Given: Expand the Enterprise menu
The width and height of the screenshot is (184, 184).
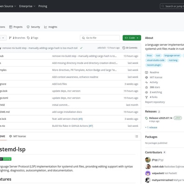Looking at the screenshot, I should click(x=27, y=6).
